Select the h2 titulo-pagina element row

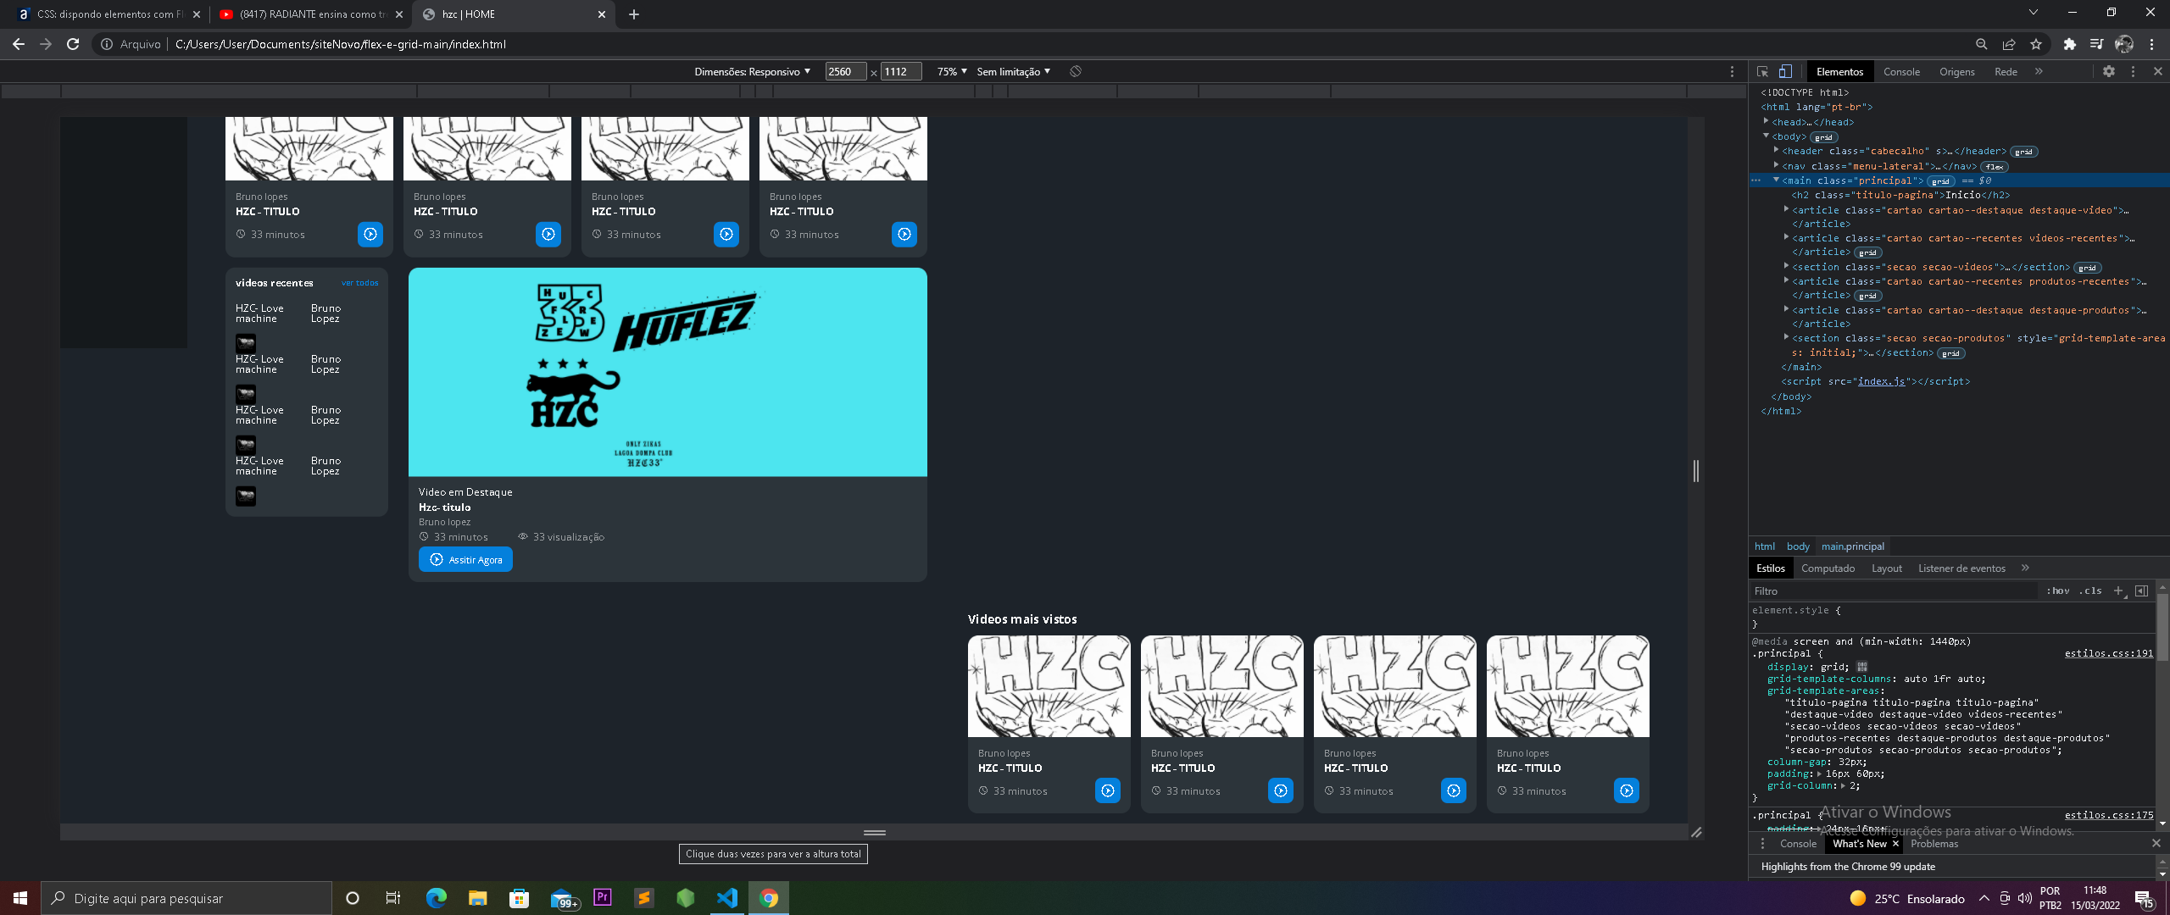point(1900,195)
